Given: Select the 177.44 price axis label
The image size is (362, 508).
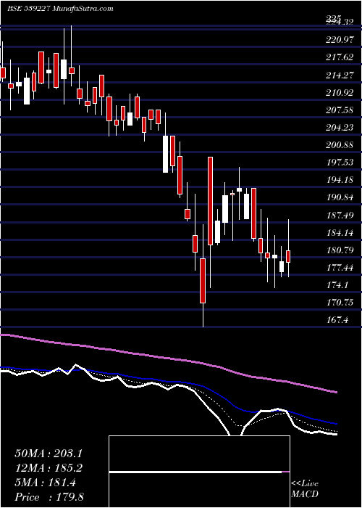Looking at the screenshot, I should tap(340, 268).
